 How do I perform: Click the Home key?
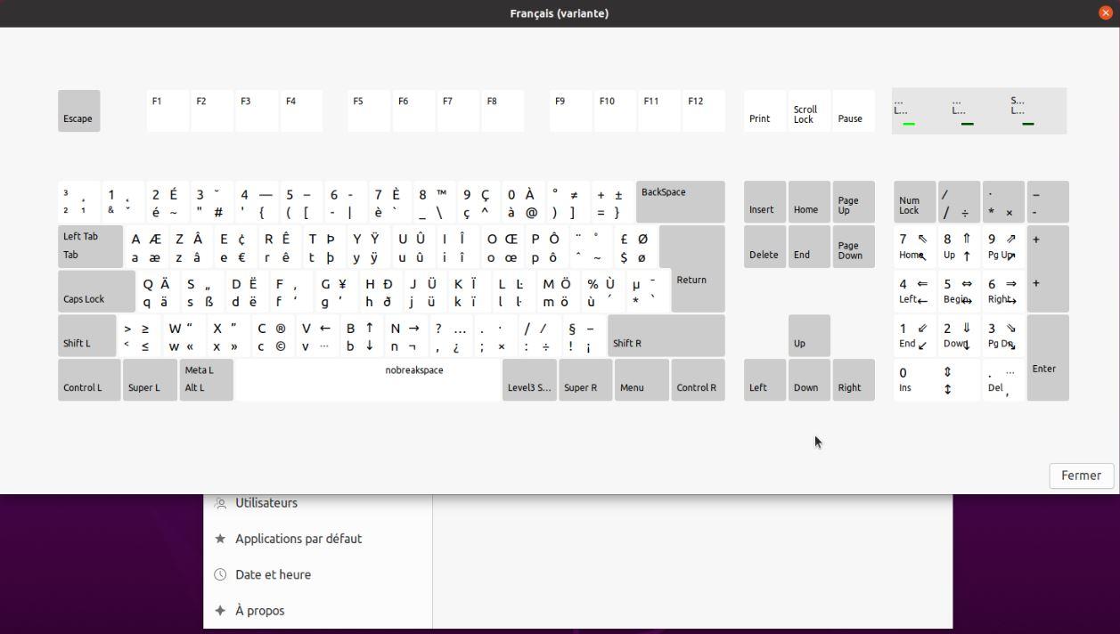[809, 202]
